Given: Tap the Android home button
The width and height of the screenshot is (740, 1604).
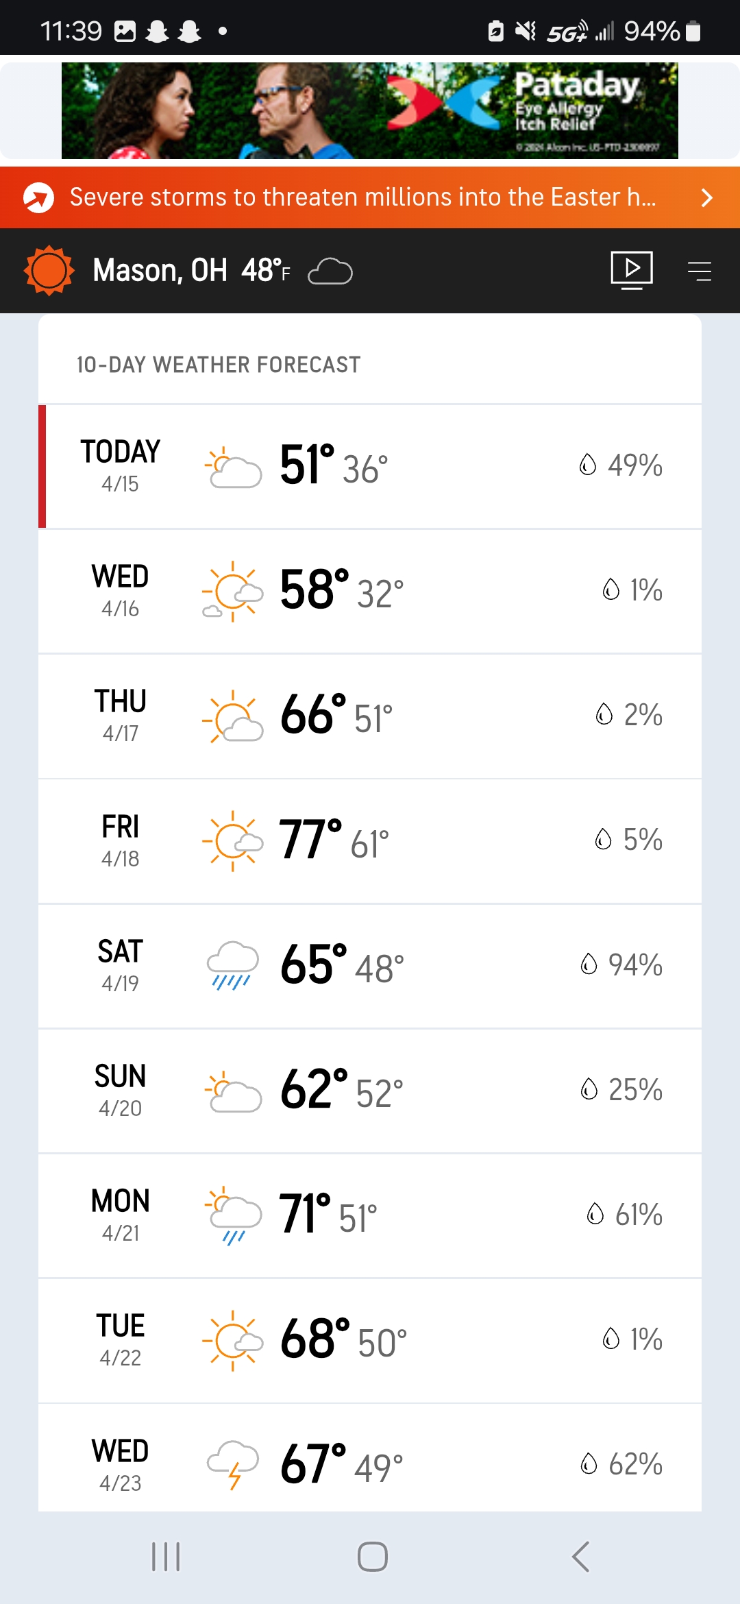Looking at the screenshot, I should [x=372, y=1557].
